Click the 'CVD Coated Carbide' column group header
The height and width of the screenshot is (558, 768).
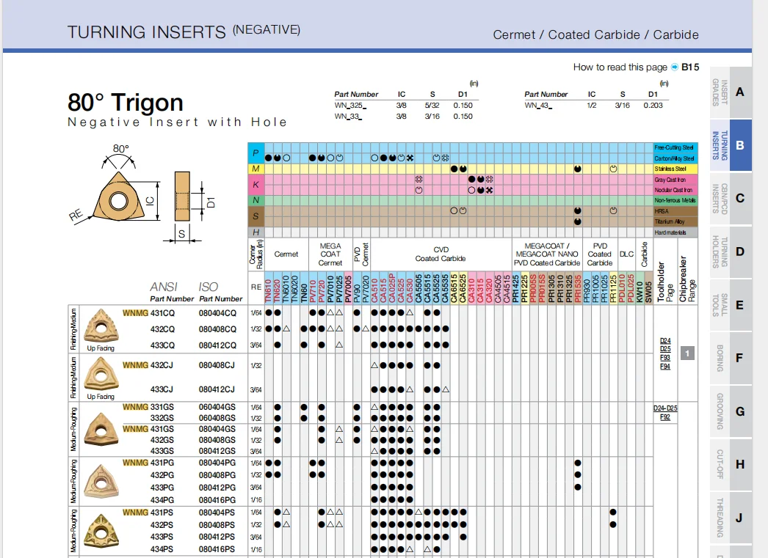(441, 254)
